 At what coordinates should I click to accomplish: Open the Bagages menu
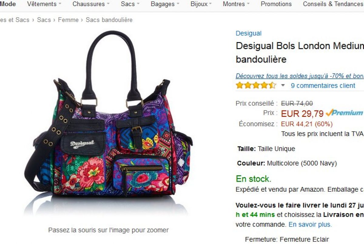tap(165, 4)
